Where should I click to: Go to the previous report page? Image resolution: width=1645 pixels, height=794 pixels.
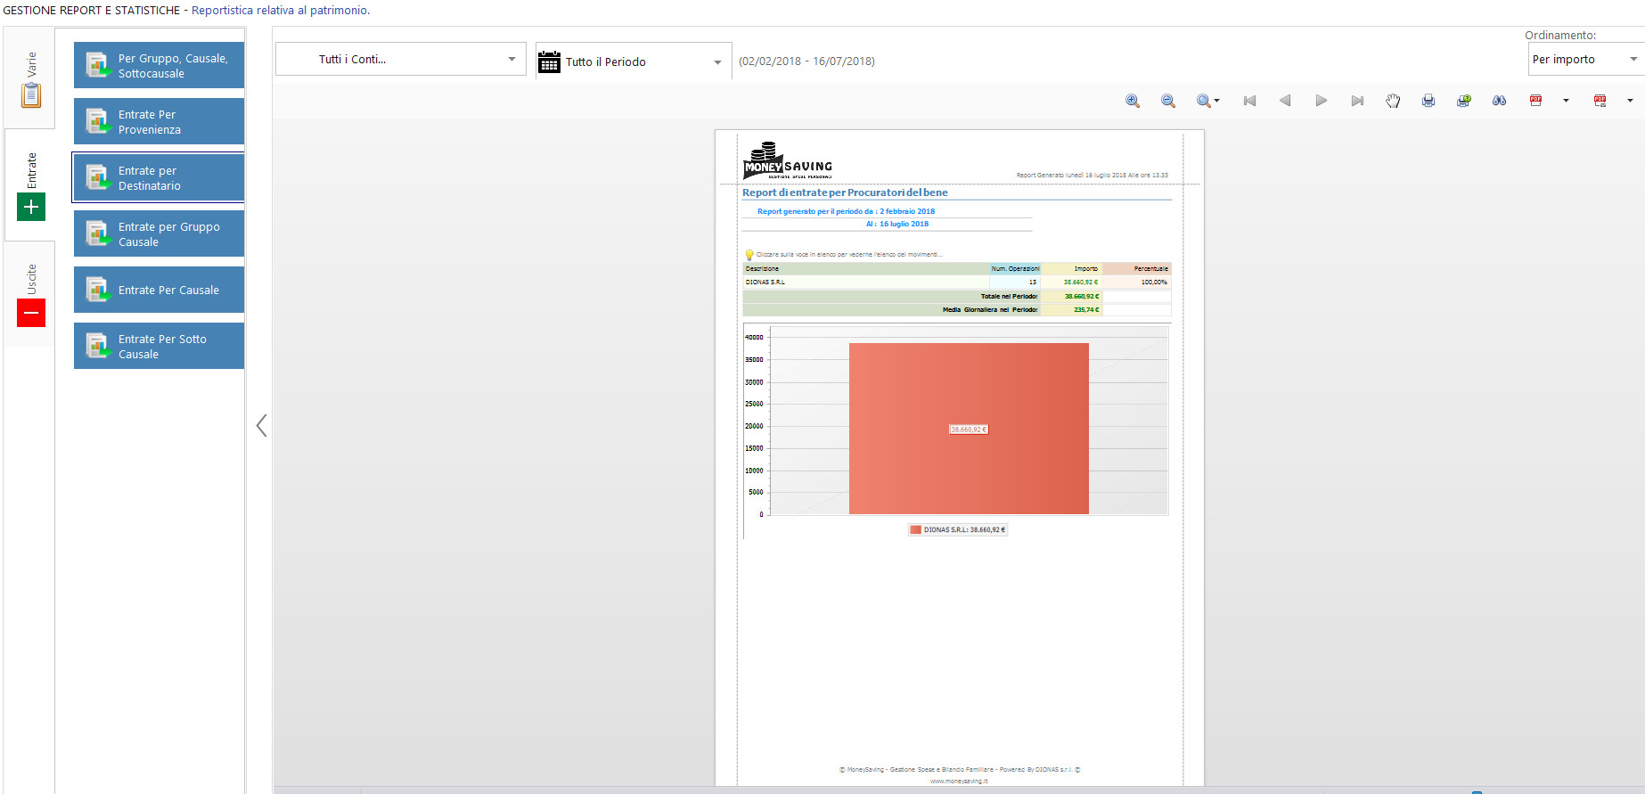[1285, 101]
